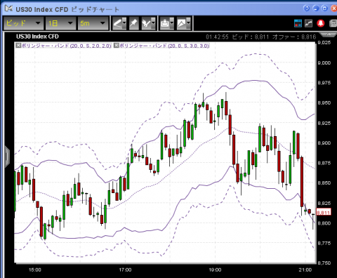Remove the Bollinger Band 3.0 indicator

pyautogui.click(x=116, y=46)
